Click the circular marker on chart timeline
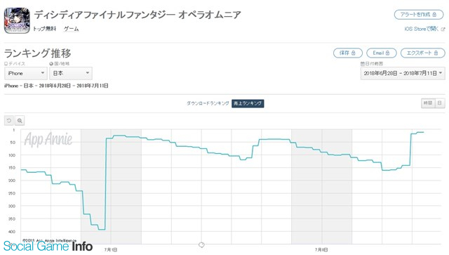This screenshot has height=255, width=449. point(201,244)
